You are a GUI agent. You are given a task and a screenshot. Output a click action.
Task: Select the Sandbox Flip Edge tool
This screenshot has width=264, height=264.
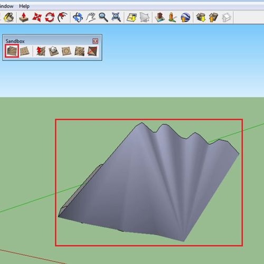tap(92, 51)
